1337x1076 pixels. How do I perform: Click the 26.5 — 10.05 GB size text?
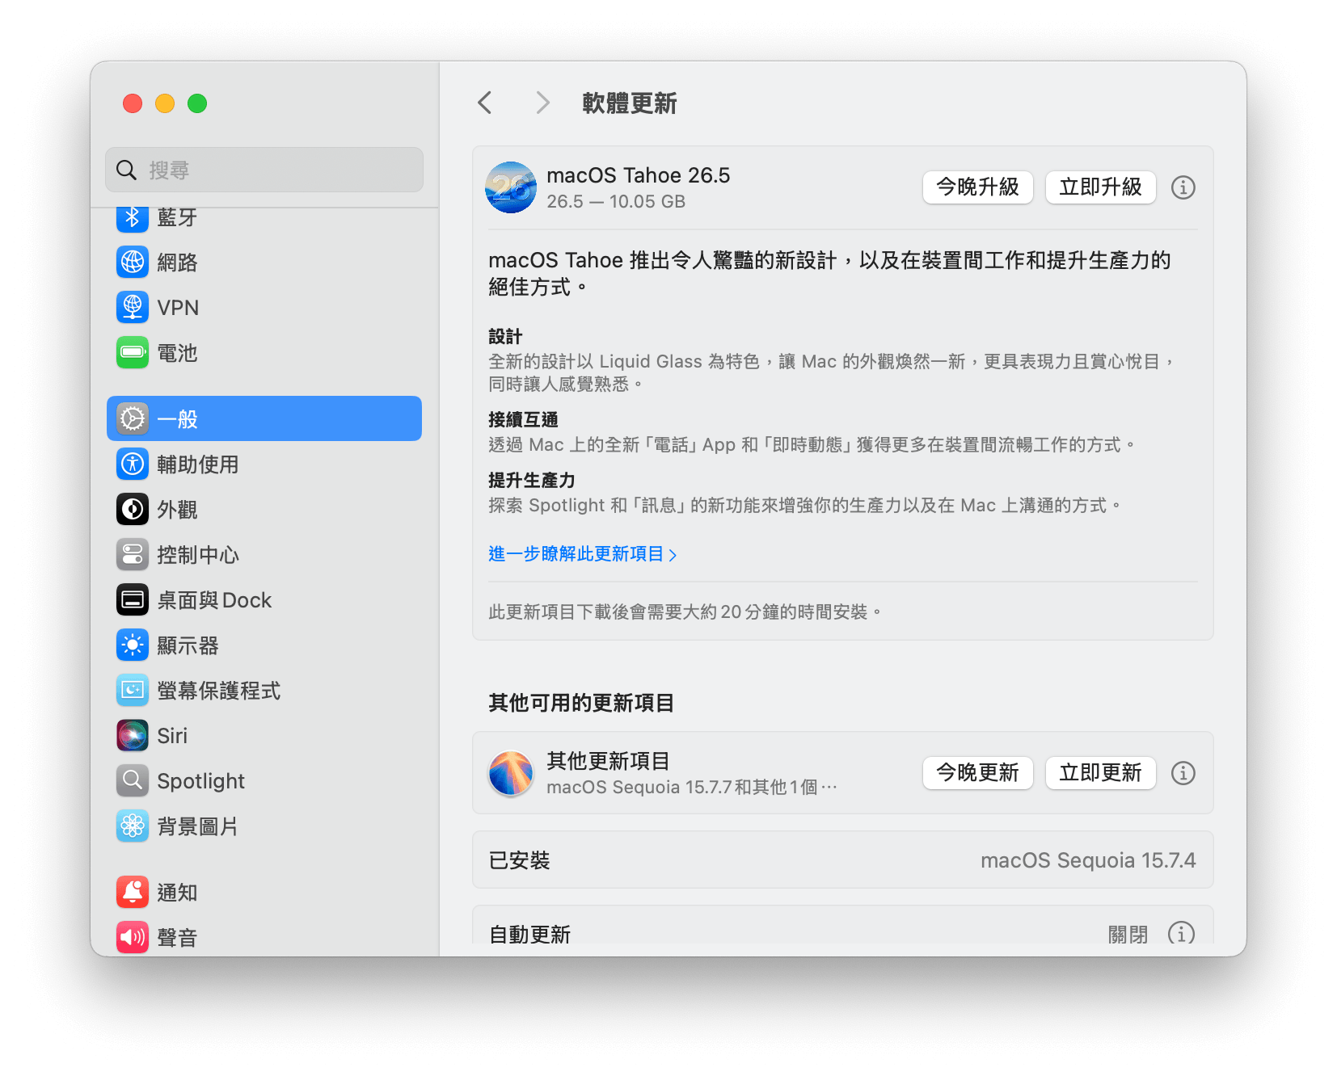click(x=616, y=202)
